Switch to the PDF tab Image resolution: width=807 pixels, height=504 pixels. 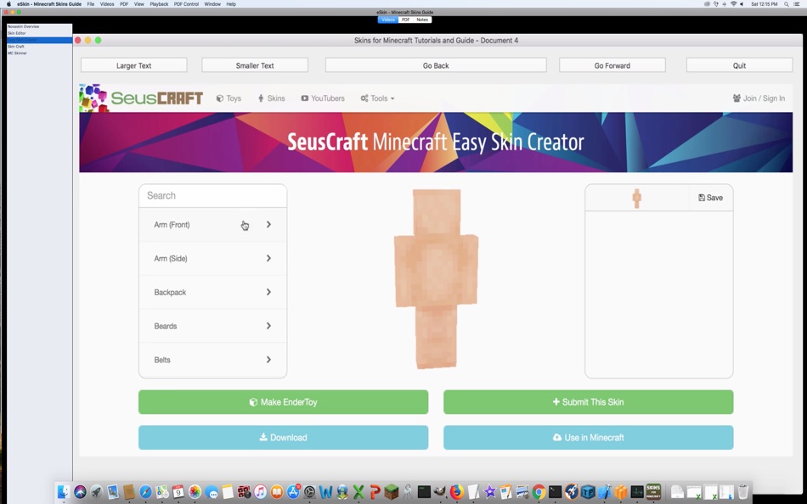405,20
